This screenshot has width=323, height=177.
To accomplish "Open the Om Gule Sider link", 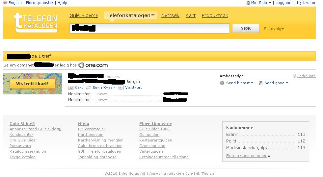I will (x=23, y=140).
